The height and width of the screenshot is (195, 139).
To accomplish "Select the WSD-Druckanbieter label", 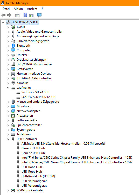I will click(x=30, y=190).
